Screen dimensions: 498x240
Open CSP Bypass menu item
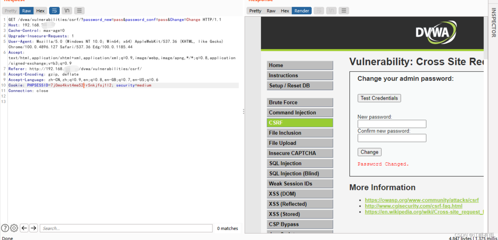point(300,224)
